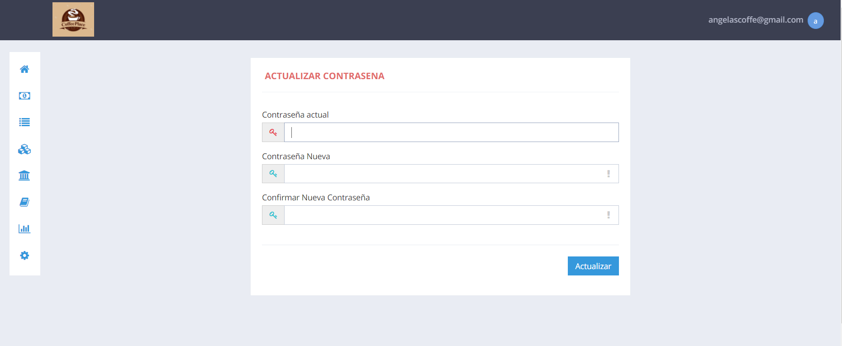The height and width of the screenshot is (346, 842).
Task: Open the cubes inventory icon in sidebar
Action: tap(24, 149)
